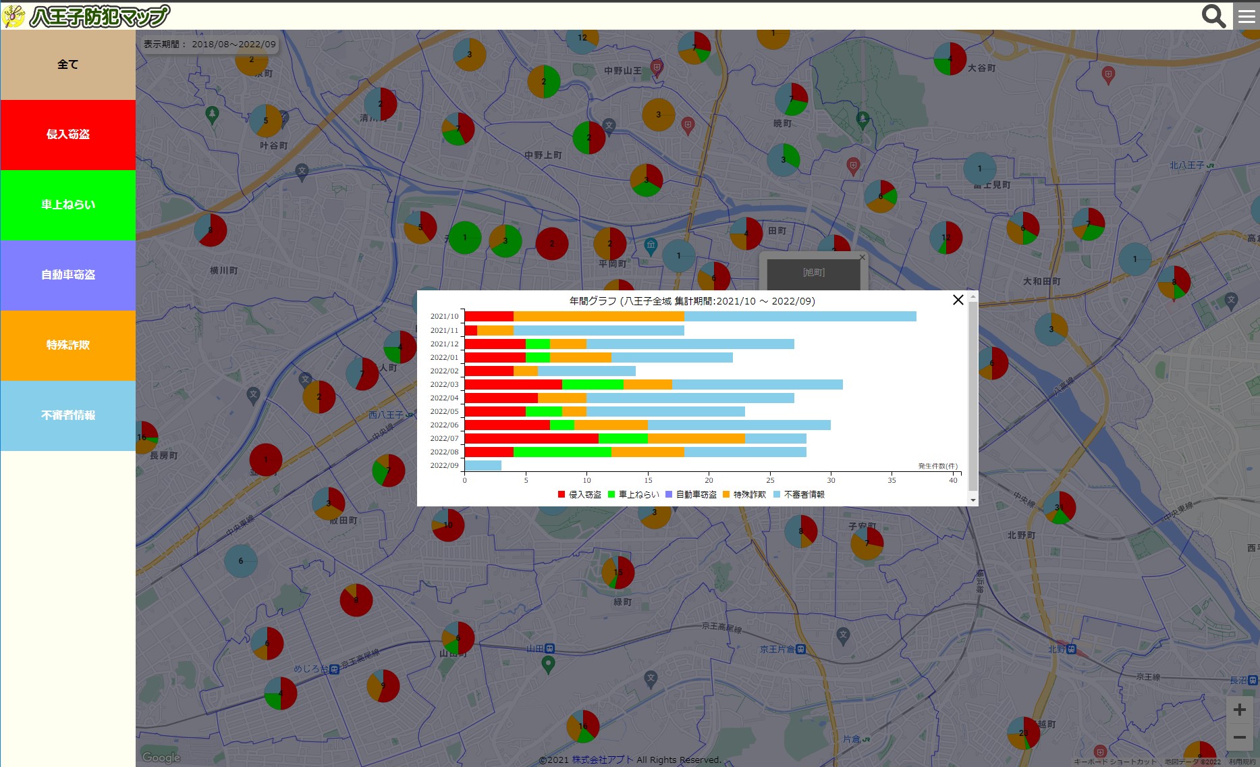Filter by 車上ねらい category
Image resolution: width=1260 pixels, height=767 pixels.
pyautogui.click(x=67, y=205)
